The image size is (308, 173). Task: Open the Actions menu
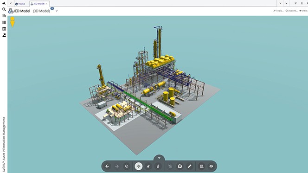291,11
